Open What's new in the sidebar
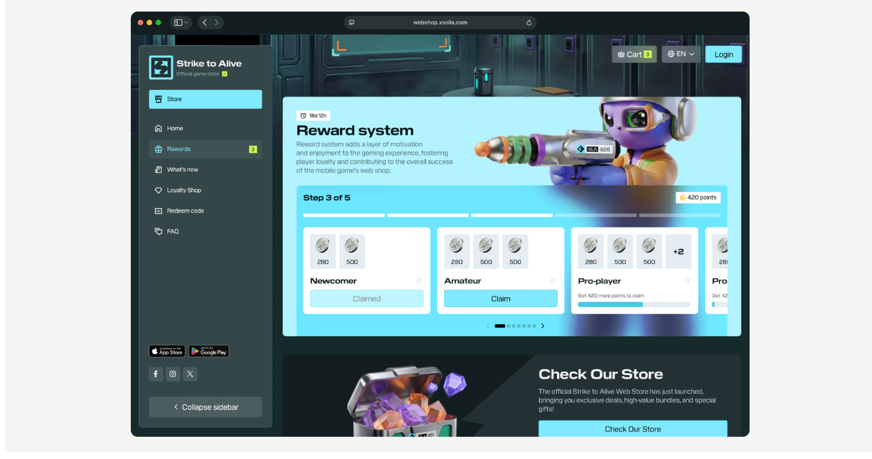This screenshot has width=872, height=459. pyautogui.click(x=205, y=170)
